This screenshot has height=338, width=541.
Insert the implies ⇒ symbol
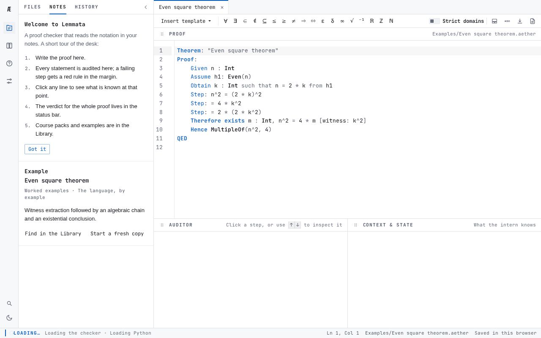point(303,21)
